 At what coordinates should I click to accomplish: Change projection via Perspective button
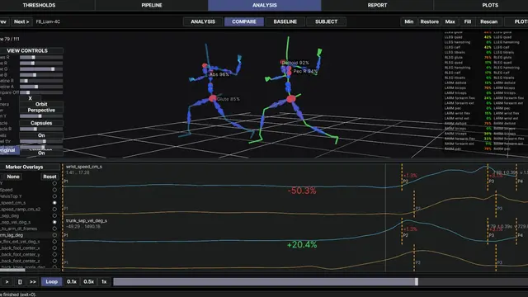click(41, 110)
